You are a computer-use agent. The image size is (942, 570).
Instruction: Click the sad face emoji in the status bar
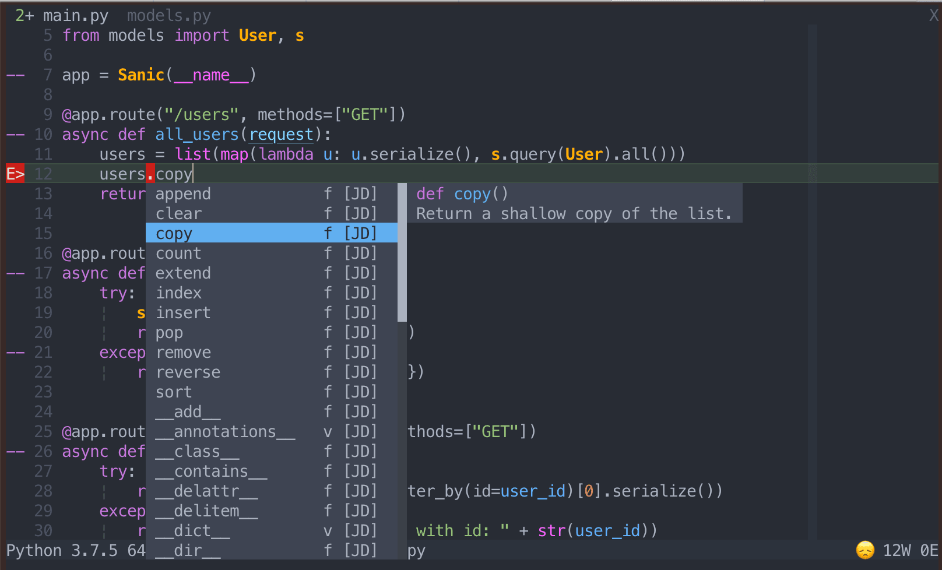[x=865, y=550]
